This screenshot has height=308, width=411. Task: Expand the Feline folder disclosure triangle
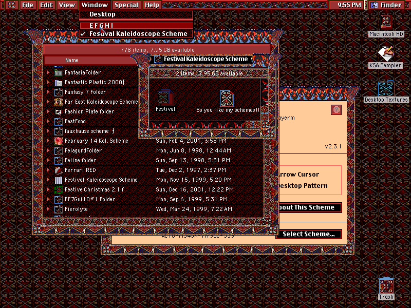[48, 160]
